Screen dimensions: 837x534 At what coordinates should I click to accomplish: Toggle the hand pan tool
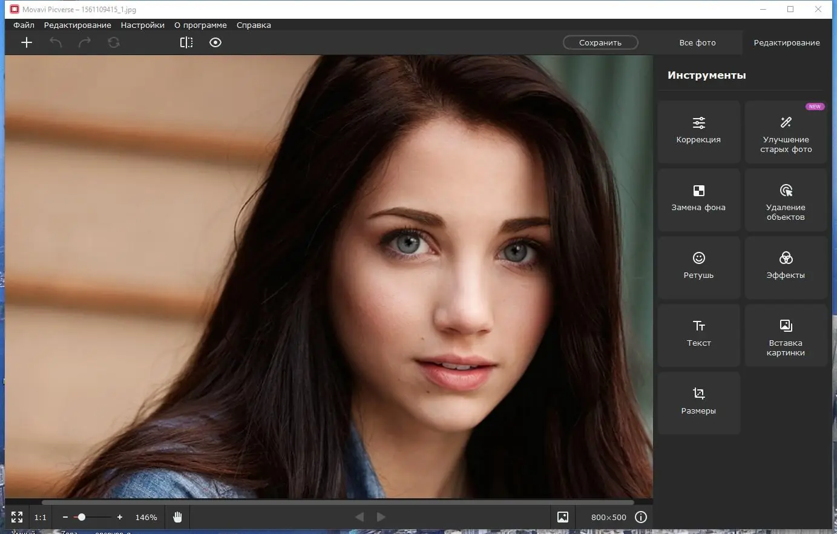tap(177, 517)
